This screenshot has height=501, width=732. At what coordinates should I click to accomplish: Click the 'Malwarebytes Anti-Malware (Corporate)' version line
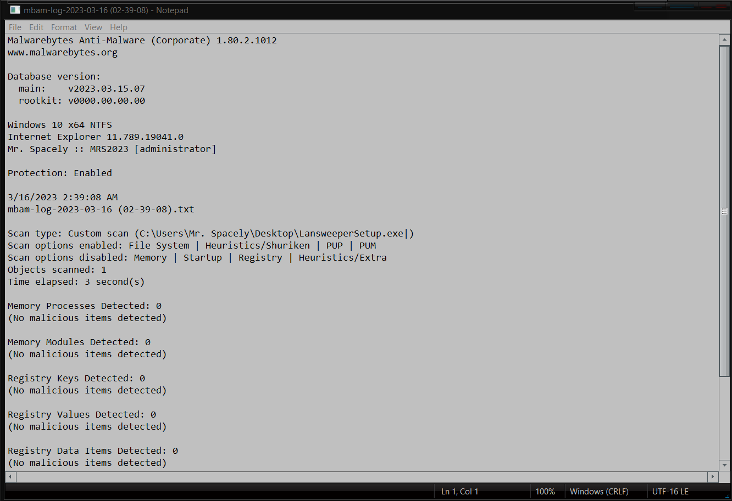(142, 41)
